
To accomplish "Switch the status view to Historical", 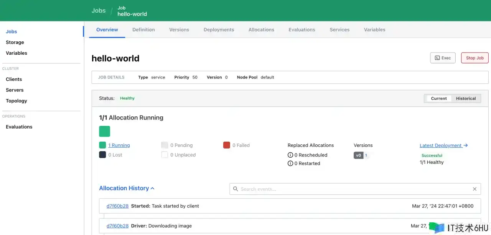I will tap(466, 98).
